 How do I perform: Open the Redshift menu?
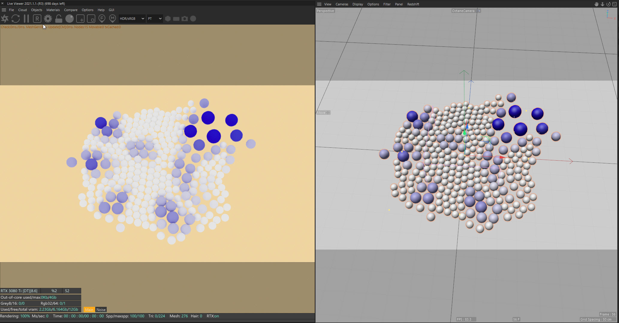[x=413, y=4]
